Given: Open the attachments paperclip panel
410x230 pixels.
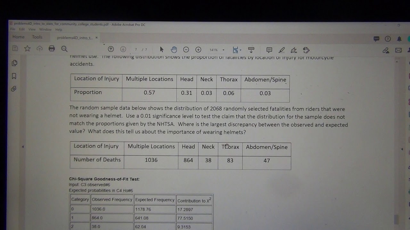Looking at the screenshot, I should coord(13,89).
